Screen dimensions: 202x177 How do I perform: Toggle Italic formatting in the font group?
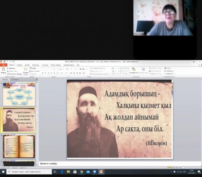46,73
